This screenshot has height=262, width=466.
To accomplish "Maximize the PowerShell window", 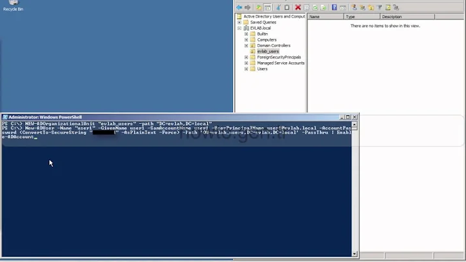I will (348, 117).
